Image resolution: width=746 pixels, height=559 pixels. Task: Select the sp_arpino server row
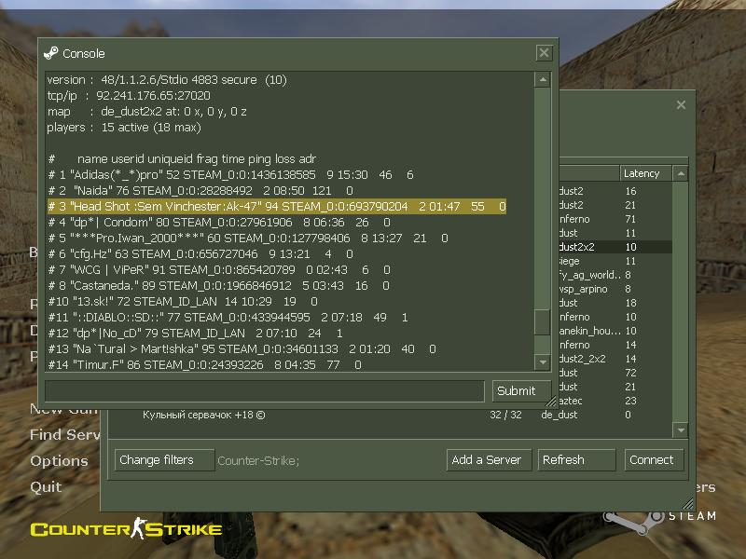[615, 289]
